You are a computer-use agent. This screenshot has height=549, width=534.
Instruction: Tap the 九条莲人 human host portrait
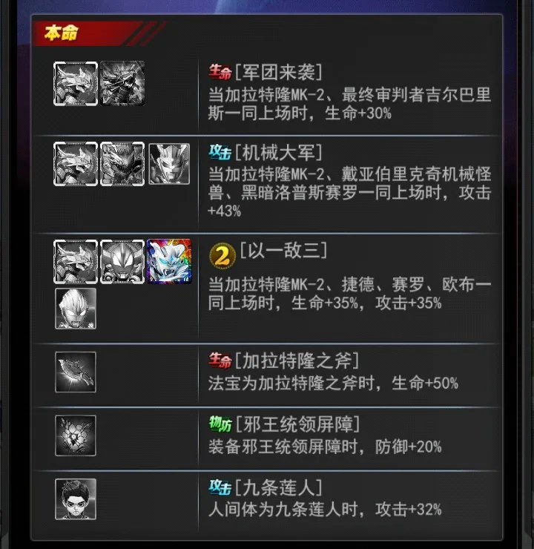click(x=76, y=499)
